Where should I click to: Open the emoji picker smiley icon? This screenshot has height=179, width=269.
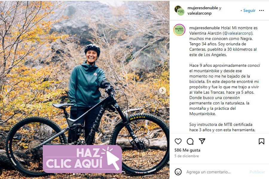[178, 172]
